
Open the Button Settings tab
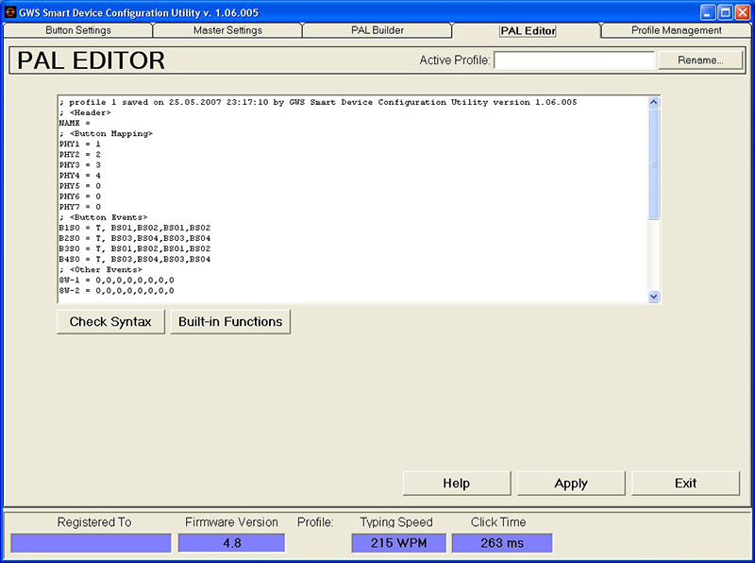[78, 30]
